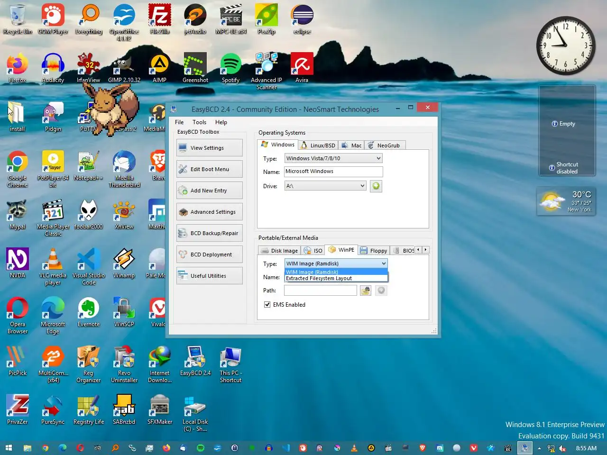This screenshot has height=455, width=607.
Task: Click the Windows Start button on taskbar
Action: 9,448
